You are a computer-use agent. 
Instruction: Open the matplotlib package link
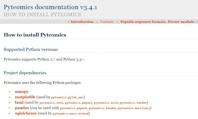click(25, 97)
